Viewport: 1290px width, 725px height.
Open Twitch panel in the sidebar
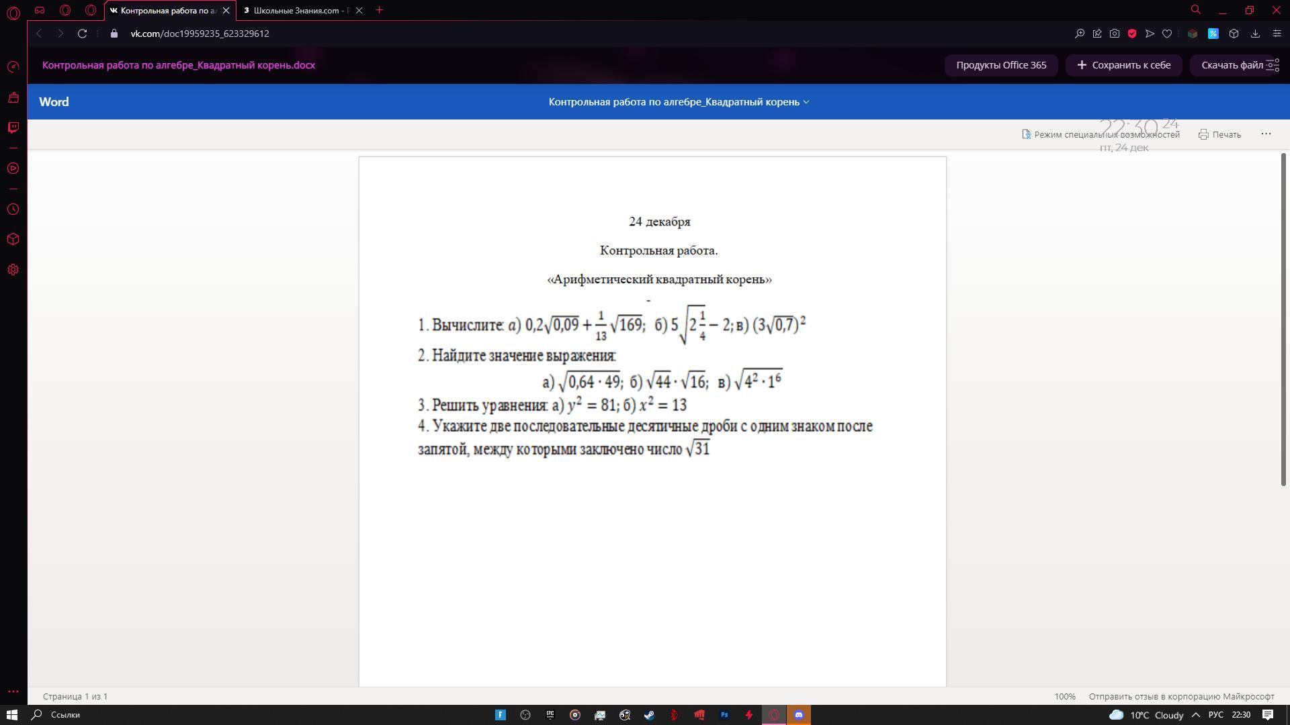pos(13,128)
